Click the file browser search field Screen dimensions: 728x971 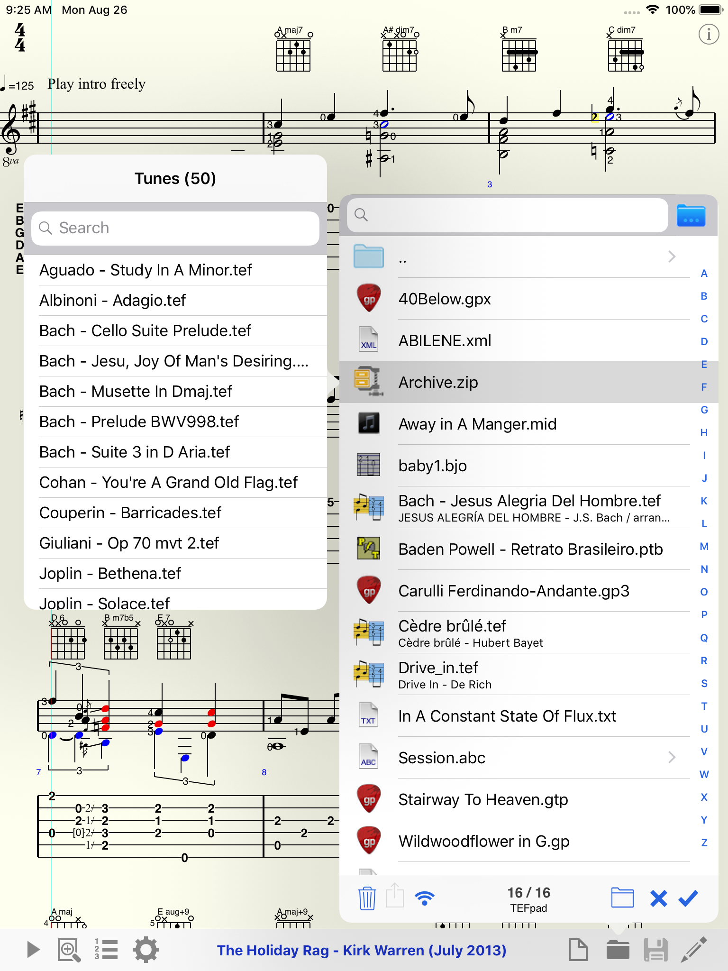pos(508,215)
